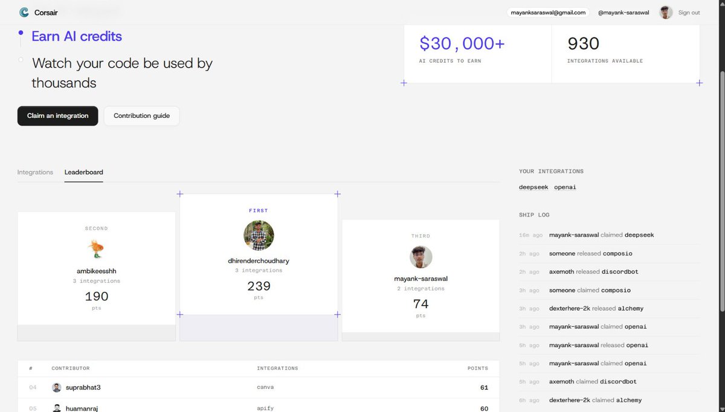Select the Leaderboard tab

84,172
